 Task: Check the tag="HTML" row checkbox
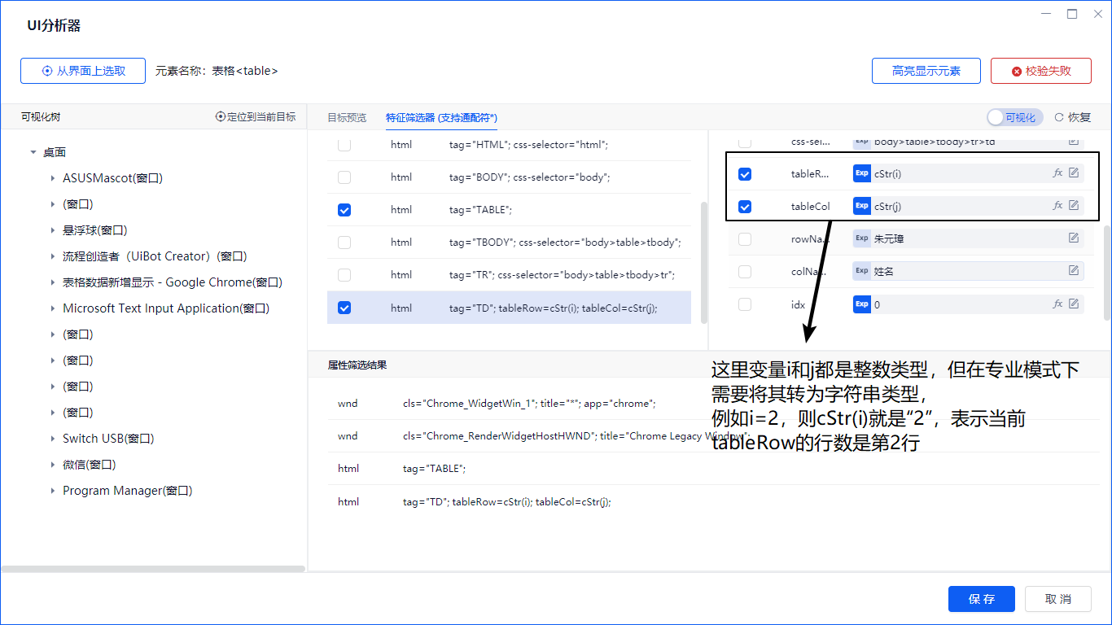pyautogui.click(x=344, y=145)
